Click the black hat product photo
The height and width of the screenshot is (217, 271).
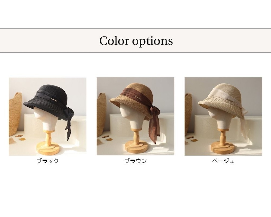point(48,116)
